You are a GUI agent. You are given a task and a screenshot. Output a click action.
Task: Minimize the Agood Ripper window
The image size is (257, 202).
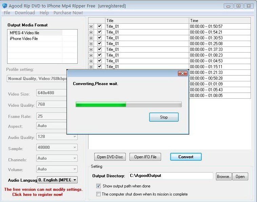pyautogui.click(x=228, y=6)
